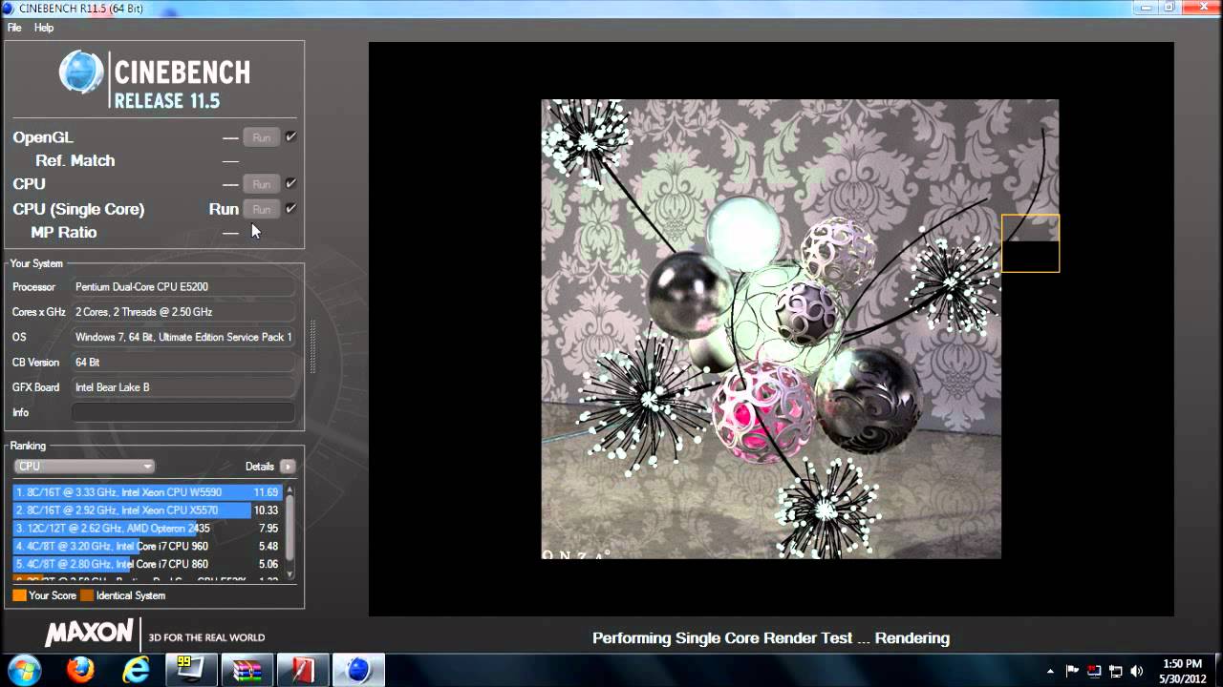Image resolution: width=1223 pixels, height=687 pixels.
Task: Expand ranking Details arrow button
Action: click(x=288, y=467)
